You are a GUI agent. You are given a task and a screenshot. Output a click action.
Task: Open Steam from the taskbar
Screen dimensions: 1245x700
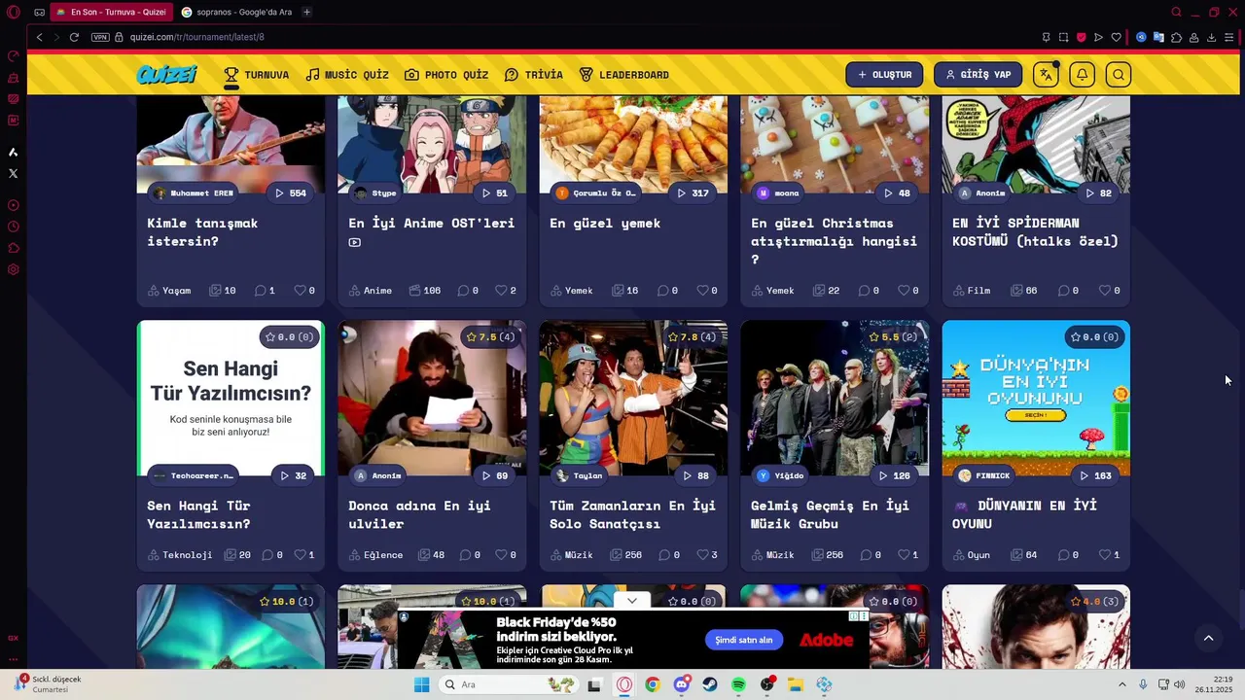point(710,684)
